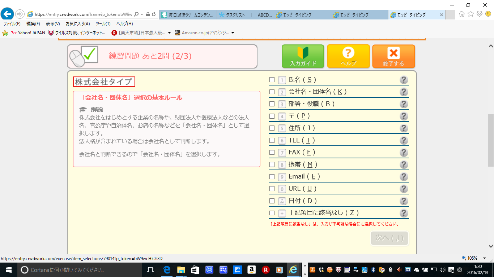Click the page vertical scrollbar thumb
This screenshot has width=494, height=277.
[491, 139]
